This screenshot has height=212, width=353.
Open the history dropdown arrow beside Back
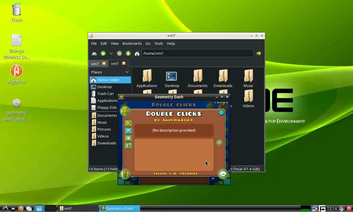(111, 53)
